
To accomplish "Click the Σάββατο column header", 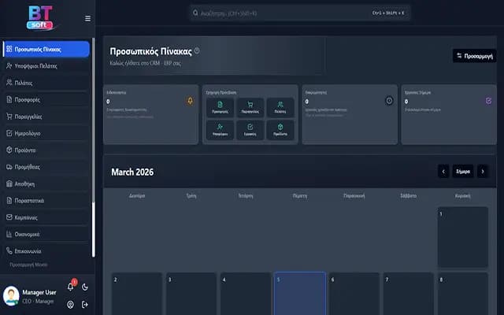I will (409, 195).
